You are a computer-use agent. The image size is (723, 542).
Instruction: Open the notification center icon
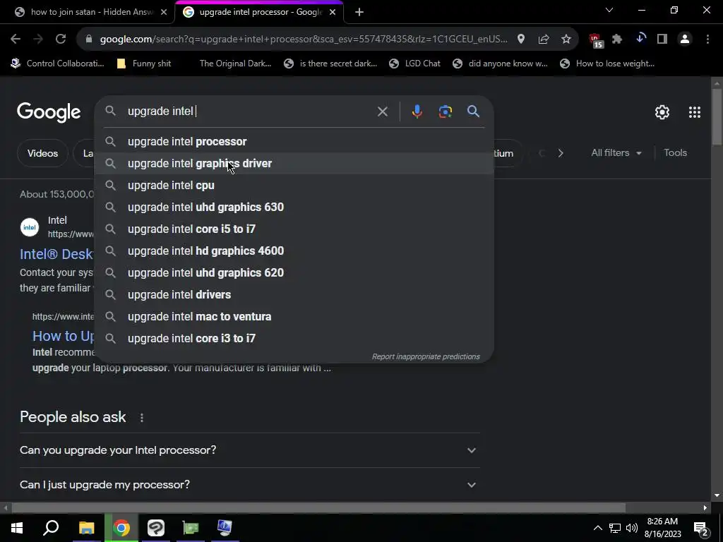click(x=701, y=529)
